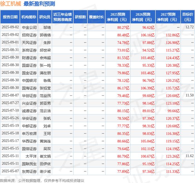The width and height of the screenshot is (195, 183).
Task: Select 国海证券 institution cell
Action: [29, 88]
